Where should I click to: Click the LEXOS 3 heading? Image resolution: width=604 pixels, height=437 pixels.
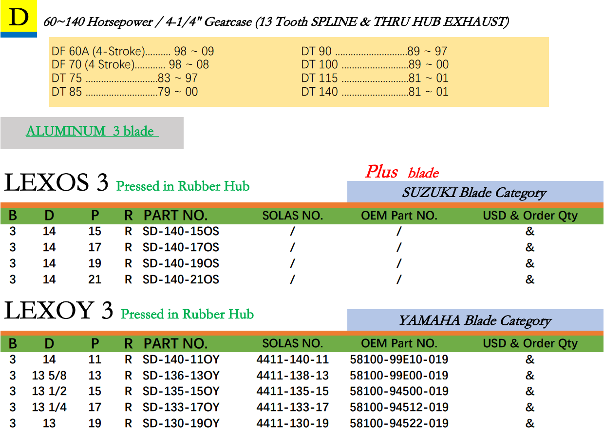[x=56, y=183]
